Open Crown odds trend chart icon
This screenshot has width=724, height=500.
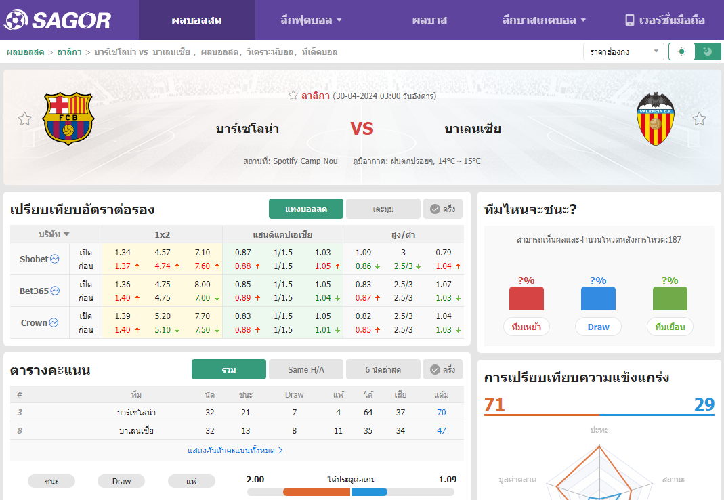[54, 322]
